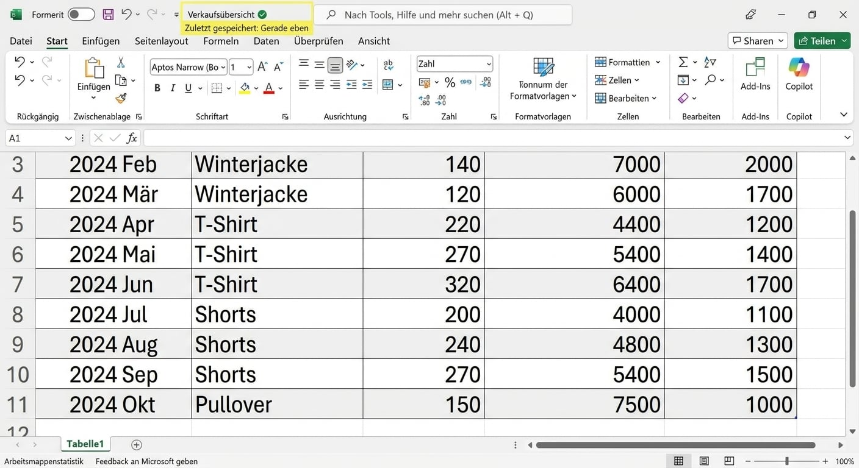Viewport: 859px width, 468px height.
Task: Open the Add-Ins icon
Action: (755, 66)
